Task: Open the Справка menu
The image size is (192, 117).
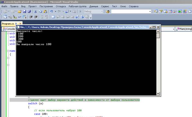Action: pyautogui.click(x=133, y=6)
